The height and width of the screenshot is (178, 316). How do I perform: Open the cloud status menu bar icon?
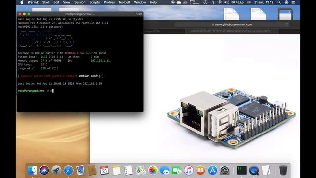coord(179,2)
